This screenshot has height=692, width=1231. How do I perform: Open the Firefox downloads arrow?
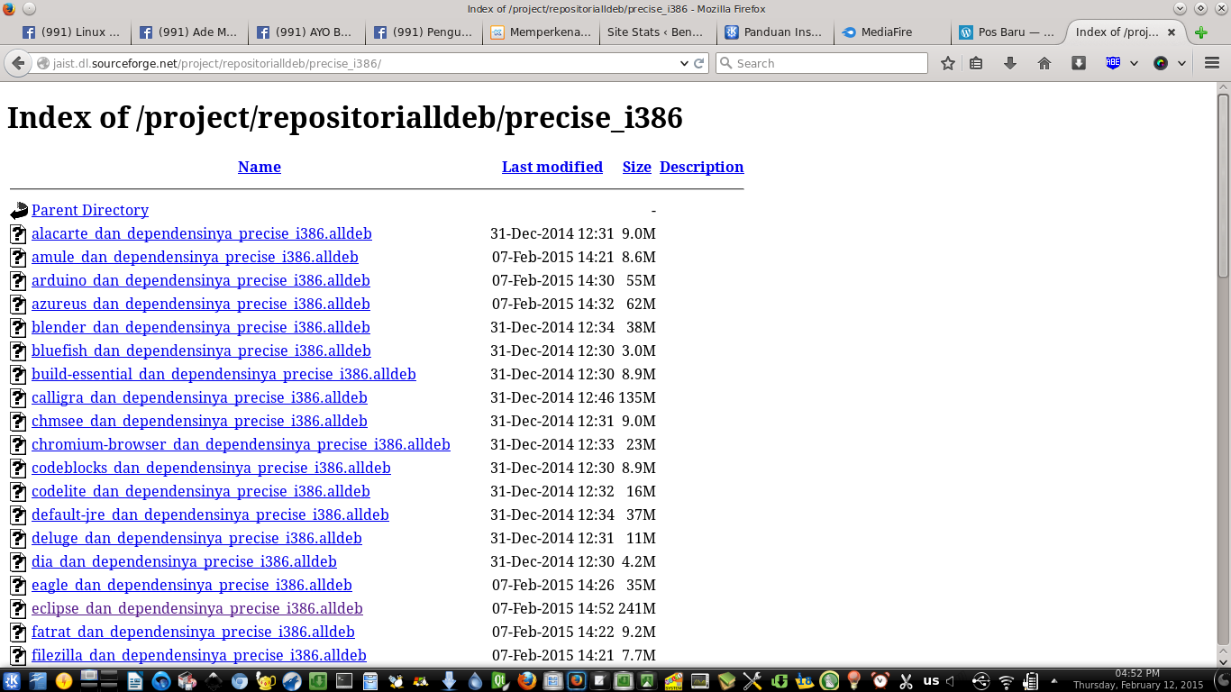[x=1010, y=63]
